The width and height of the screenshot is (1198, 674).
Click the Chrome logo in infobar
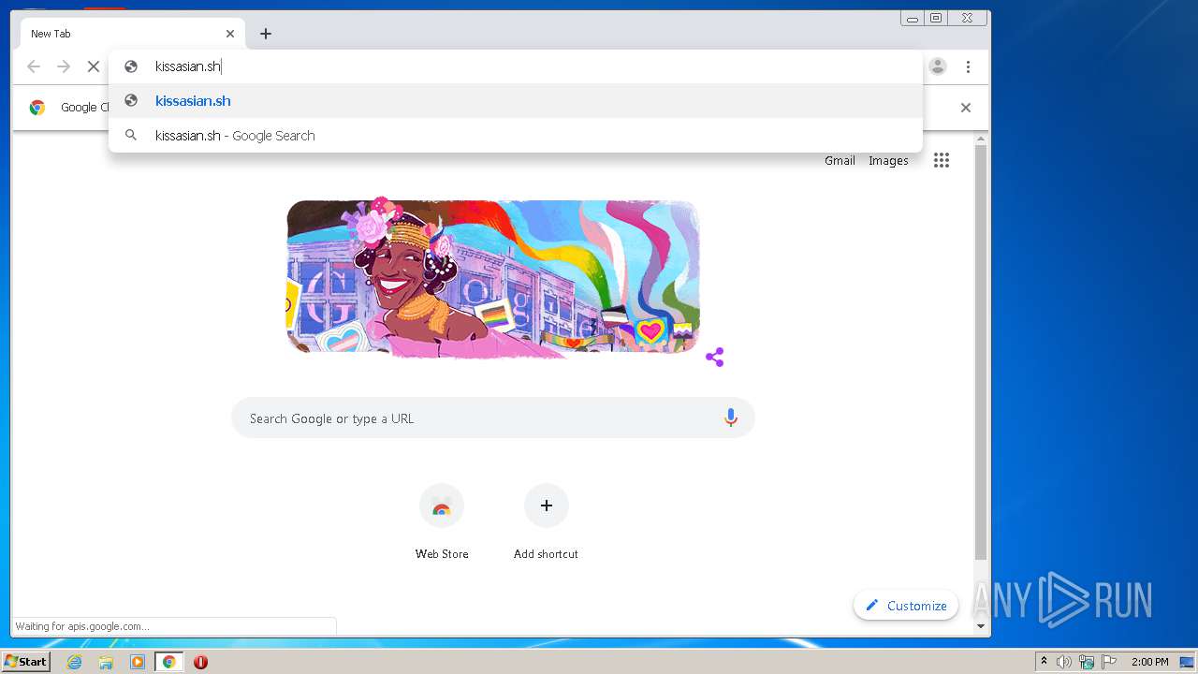[x=37, y=108]
